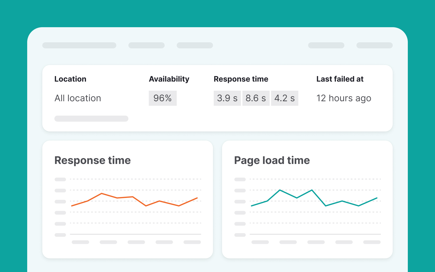This screenshot has width=435, height=272.
Task: Select the third placeholder tab in the top bar
Action: (x=195, y=45)
